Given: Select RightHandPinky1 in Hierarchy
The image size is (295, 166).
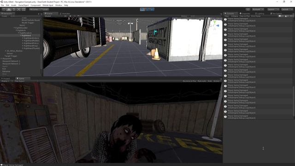Looking at the screenshot, I should tap(31, 43).
